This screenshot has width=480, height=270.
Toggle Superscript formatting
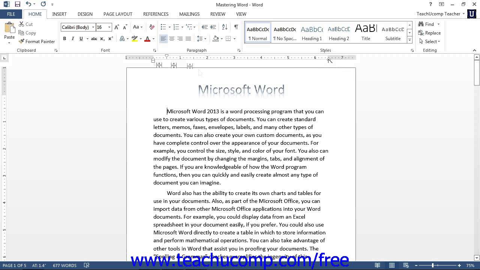pos(111,39)
